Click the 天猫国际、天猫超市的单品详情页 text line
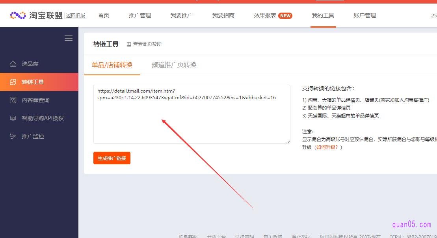 point(340,116)
